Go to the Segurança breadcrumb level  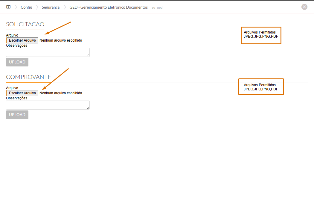coord(51,7)
